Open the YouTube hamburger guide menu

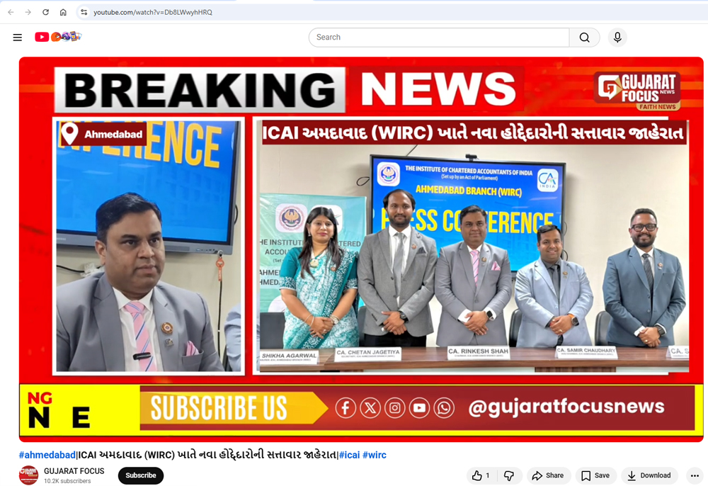click(x=18, y=38)
